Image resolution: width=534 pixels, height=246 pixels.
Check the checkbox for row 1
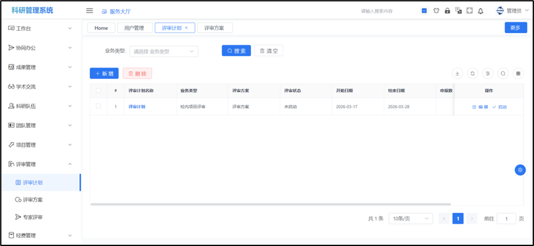click(x=98, y=106)
